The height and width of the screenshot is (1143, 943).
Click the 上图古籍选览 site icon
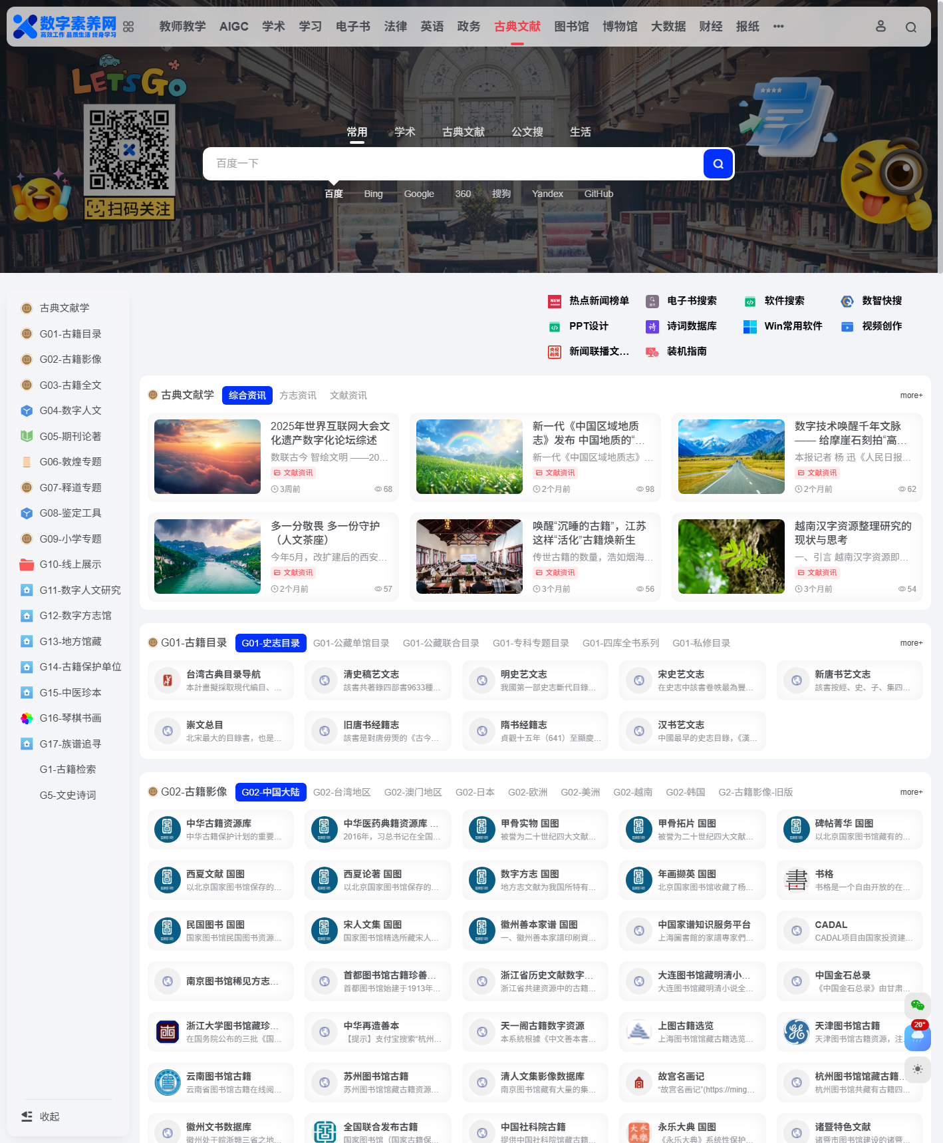pyautogui.click(x=639, y=1032)
